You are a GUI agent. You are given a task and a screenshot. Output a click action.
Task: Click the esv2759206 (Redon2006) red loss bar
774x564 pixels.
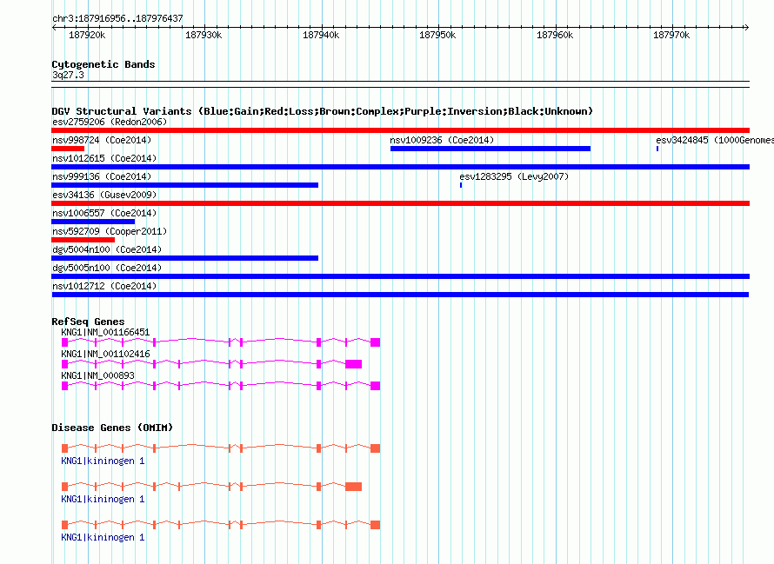pos(400,130)
